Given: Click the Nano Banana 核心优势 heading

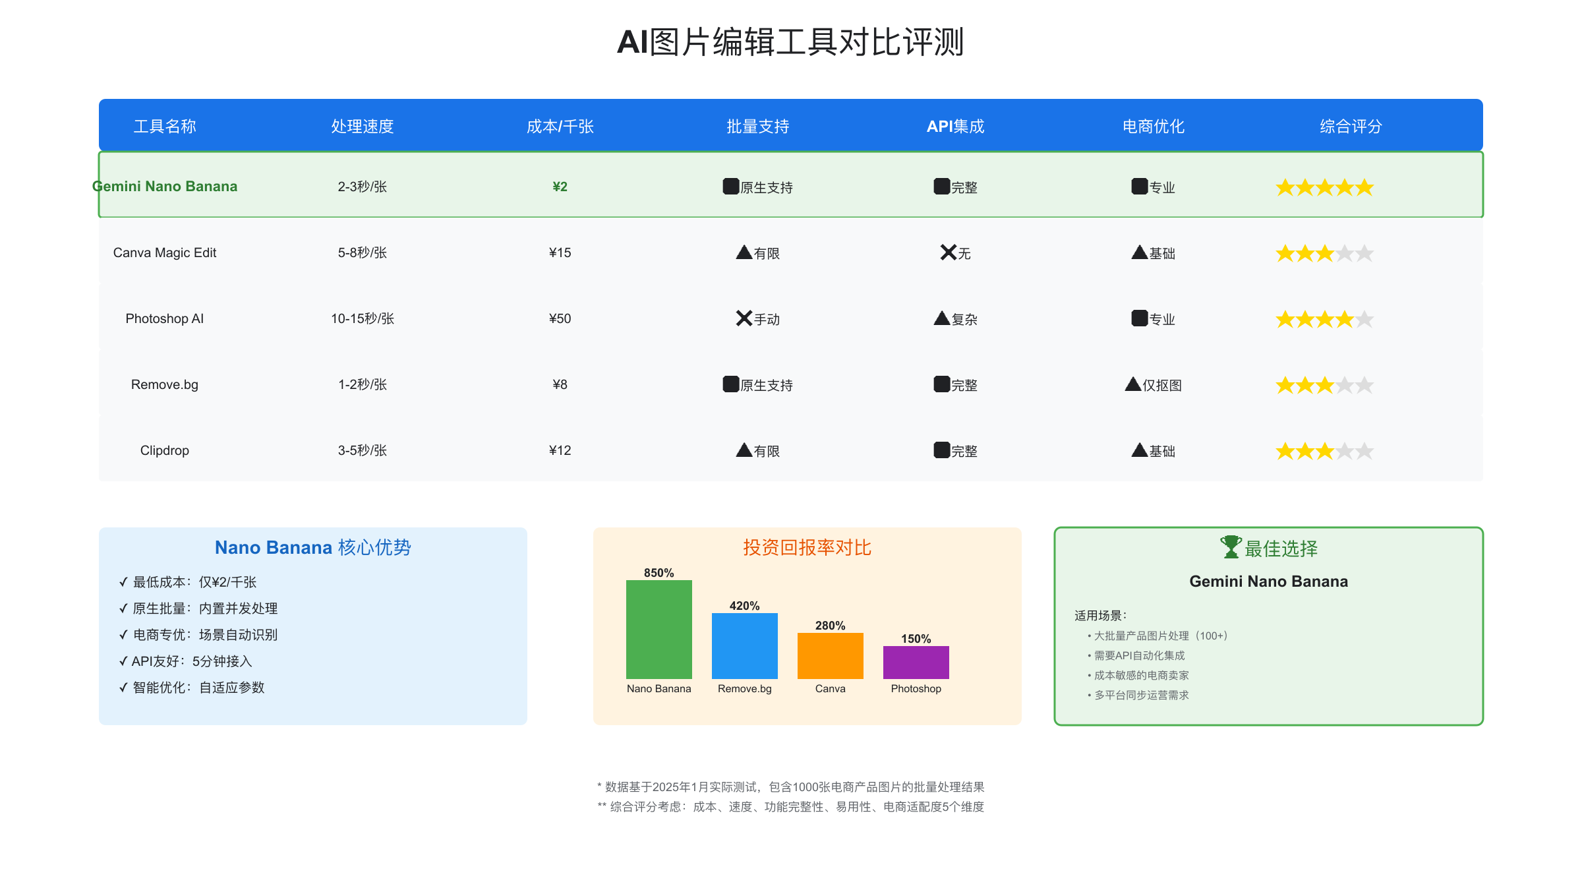Looking at the screenshot, I should coord(313,547).
